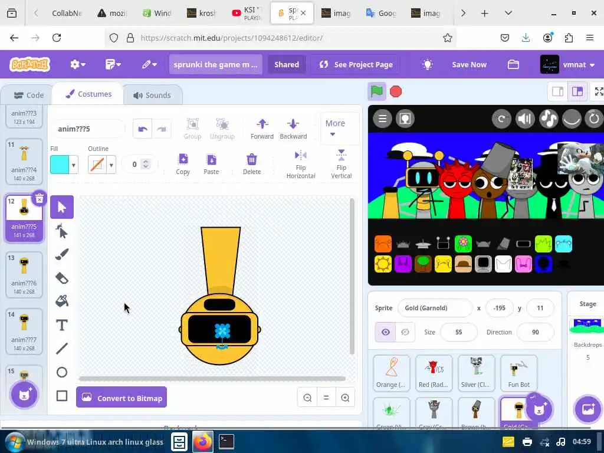Open My Stuff folder icon
This screenshot has width=604, height=453.
tap(513, 65)
